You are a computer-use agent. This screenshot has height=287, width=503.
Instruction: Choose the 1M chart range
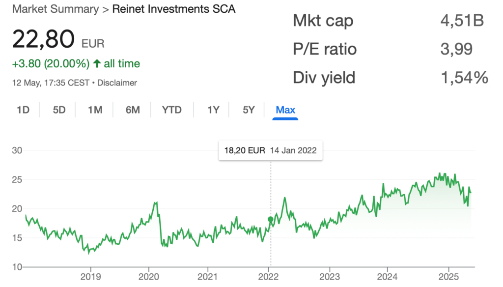click(95, 110)
